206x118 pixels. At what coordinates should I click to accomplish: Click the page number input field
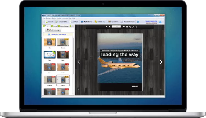pos(117,27)
